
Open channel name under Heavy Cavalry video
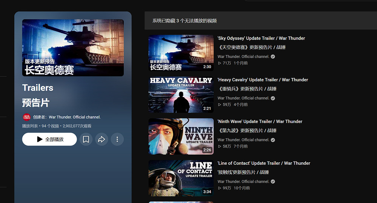coord(243,98)
